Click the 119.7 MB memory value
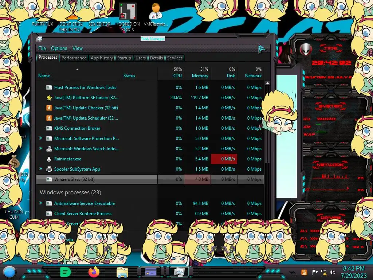This screenshot has width=373, height=280. tap(199, 98)
